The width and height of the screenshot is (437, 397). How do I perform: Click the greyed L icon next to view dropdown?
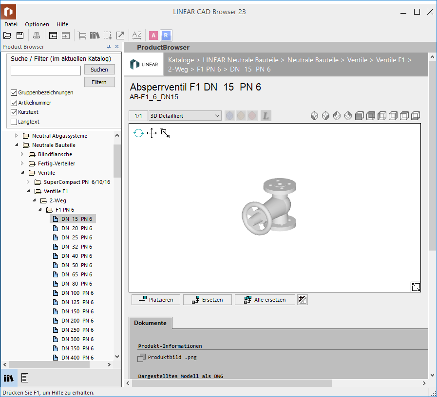266,116
